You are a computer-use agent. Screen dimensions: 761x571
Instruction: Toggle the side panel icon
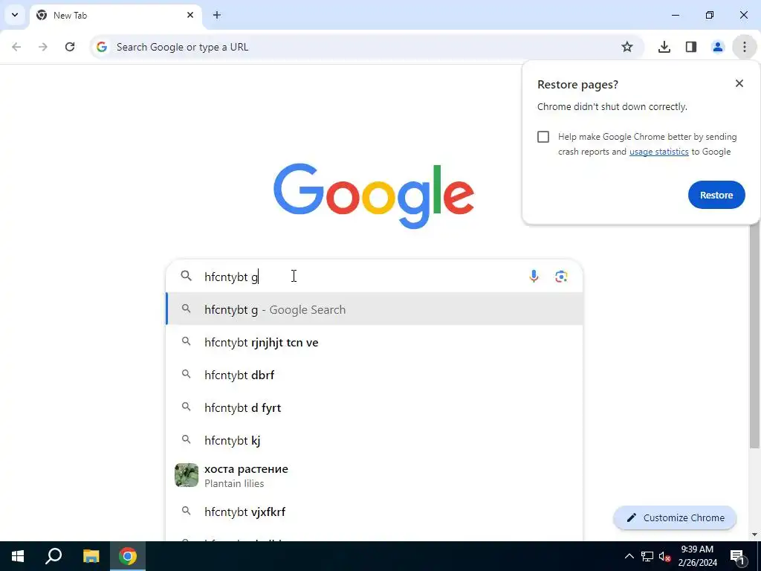[x=691, y=47]
